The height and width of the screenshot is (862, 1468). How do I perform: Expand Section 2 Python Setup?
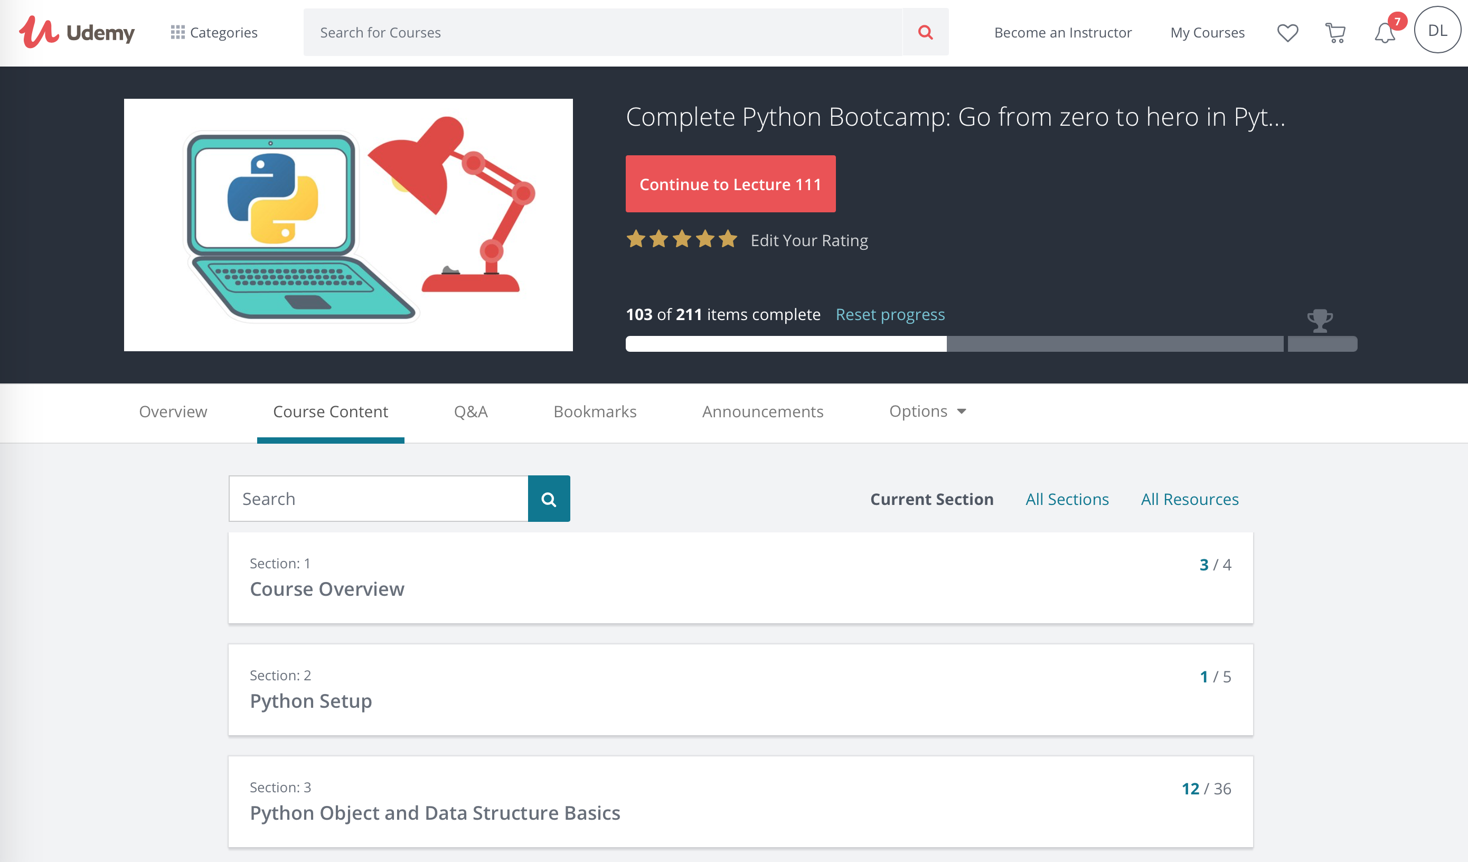pos(740,689)
